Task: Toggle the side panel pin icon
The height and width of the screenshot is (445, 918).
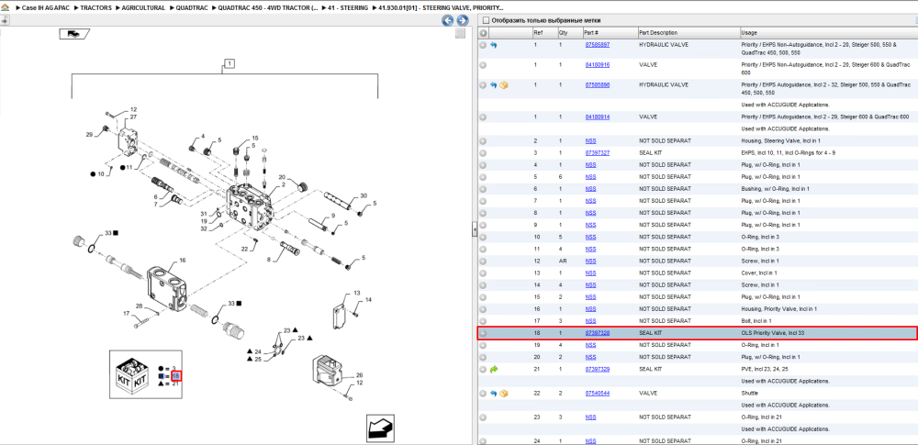Action: [x=4, y=20]
